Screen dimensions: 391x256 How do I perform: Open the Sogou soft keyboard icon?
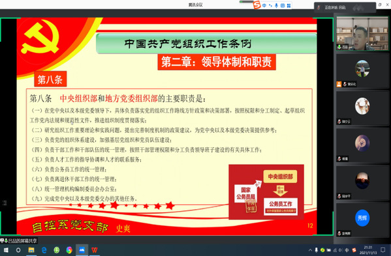point(283,5)
